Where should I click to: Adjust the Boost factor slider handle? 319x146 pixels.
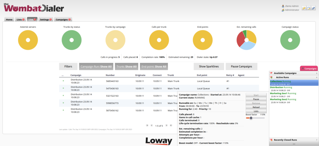pos(251,118)
